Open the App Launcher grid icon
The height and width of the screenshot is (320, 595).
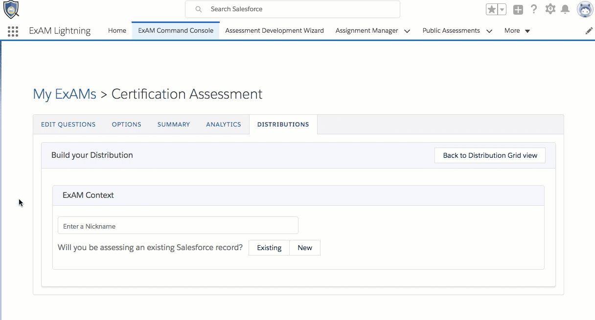[x=13, y=31]
